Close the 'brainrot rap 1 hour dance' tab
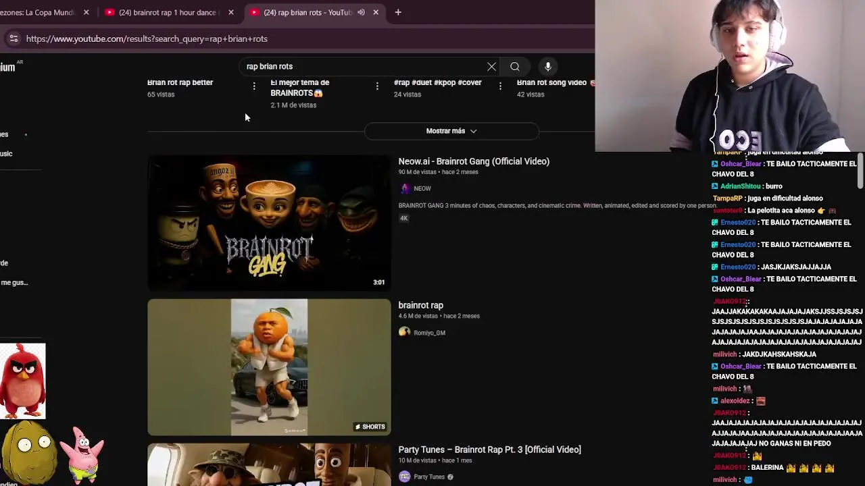The width and height of the screenshot is (865, 486). [231, 12]
